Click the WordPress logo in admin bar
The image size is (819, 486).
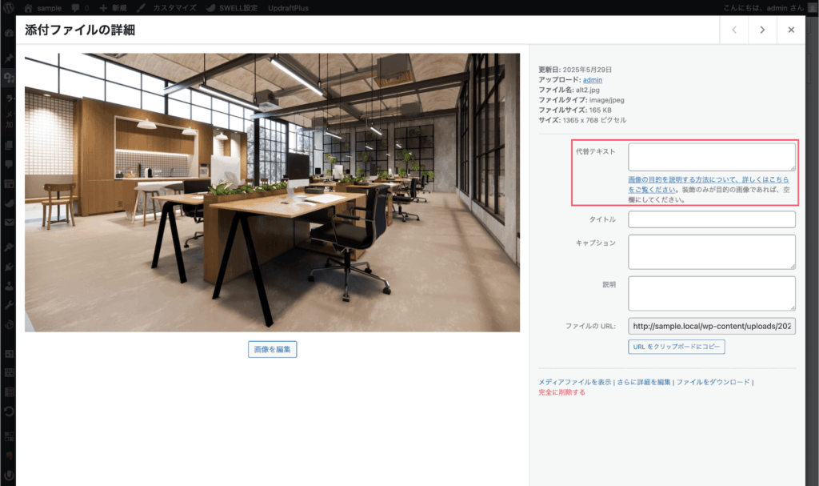(9, 7)
